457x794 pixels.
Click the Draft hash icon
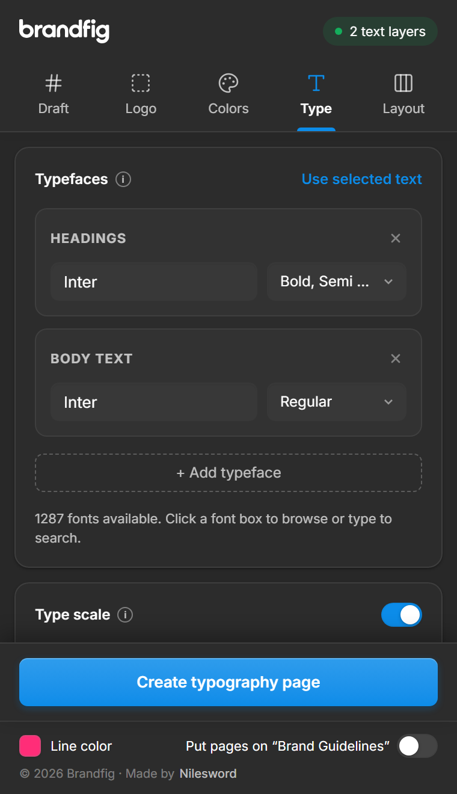(x=54, y=83)
